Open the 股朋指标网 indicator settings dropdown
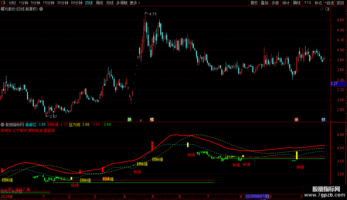 [x=2, y=125]
